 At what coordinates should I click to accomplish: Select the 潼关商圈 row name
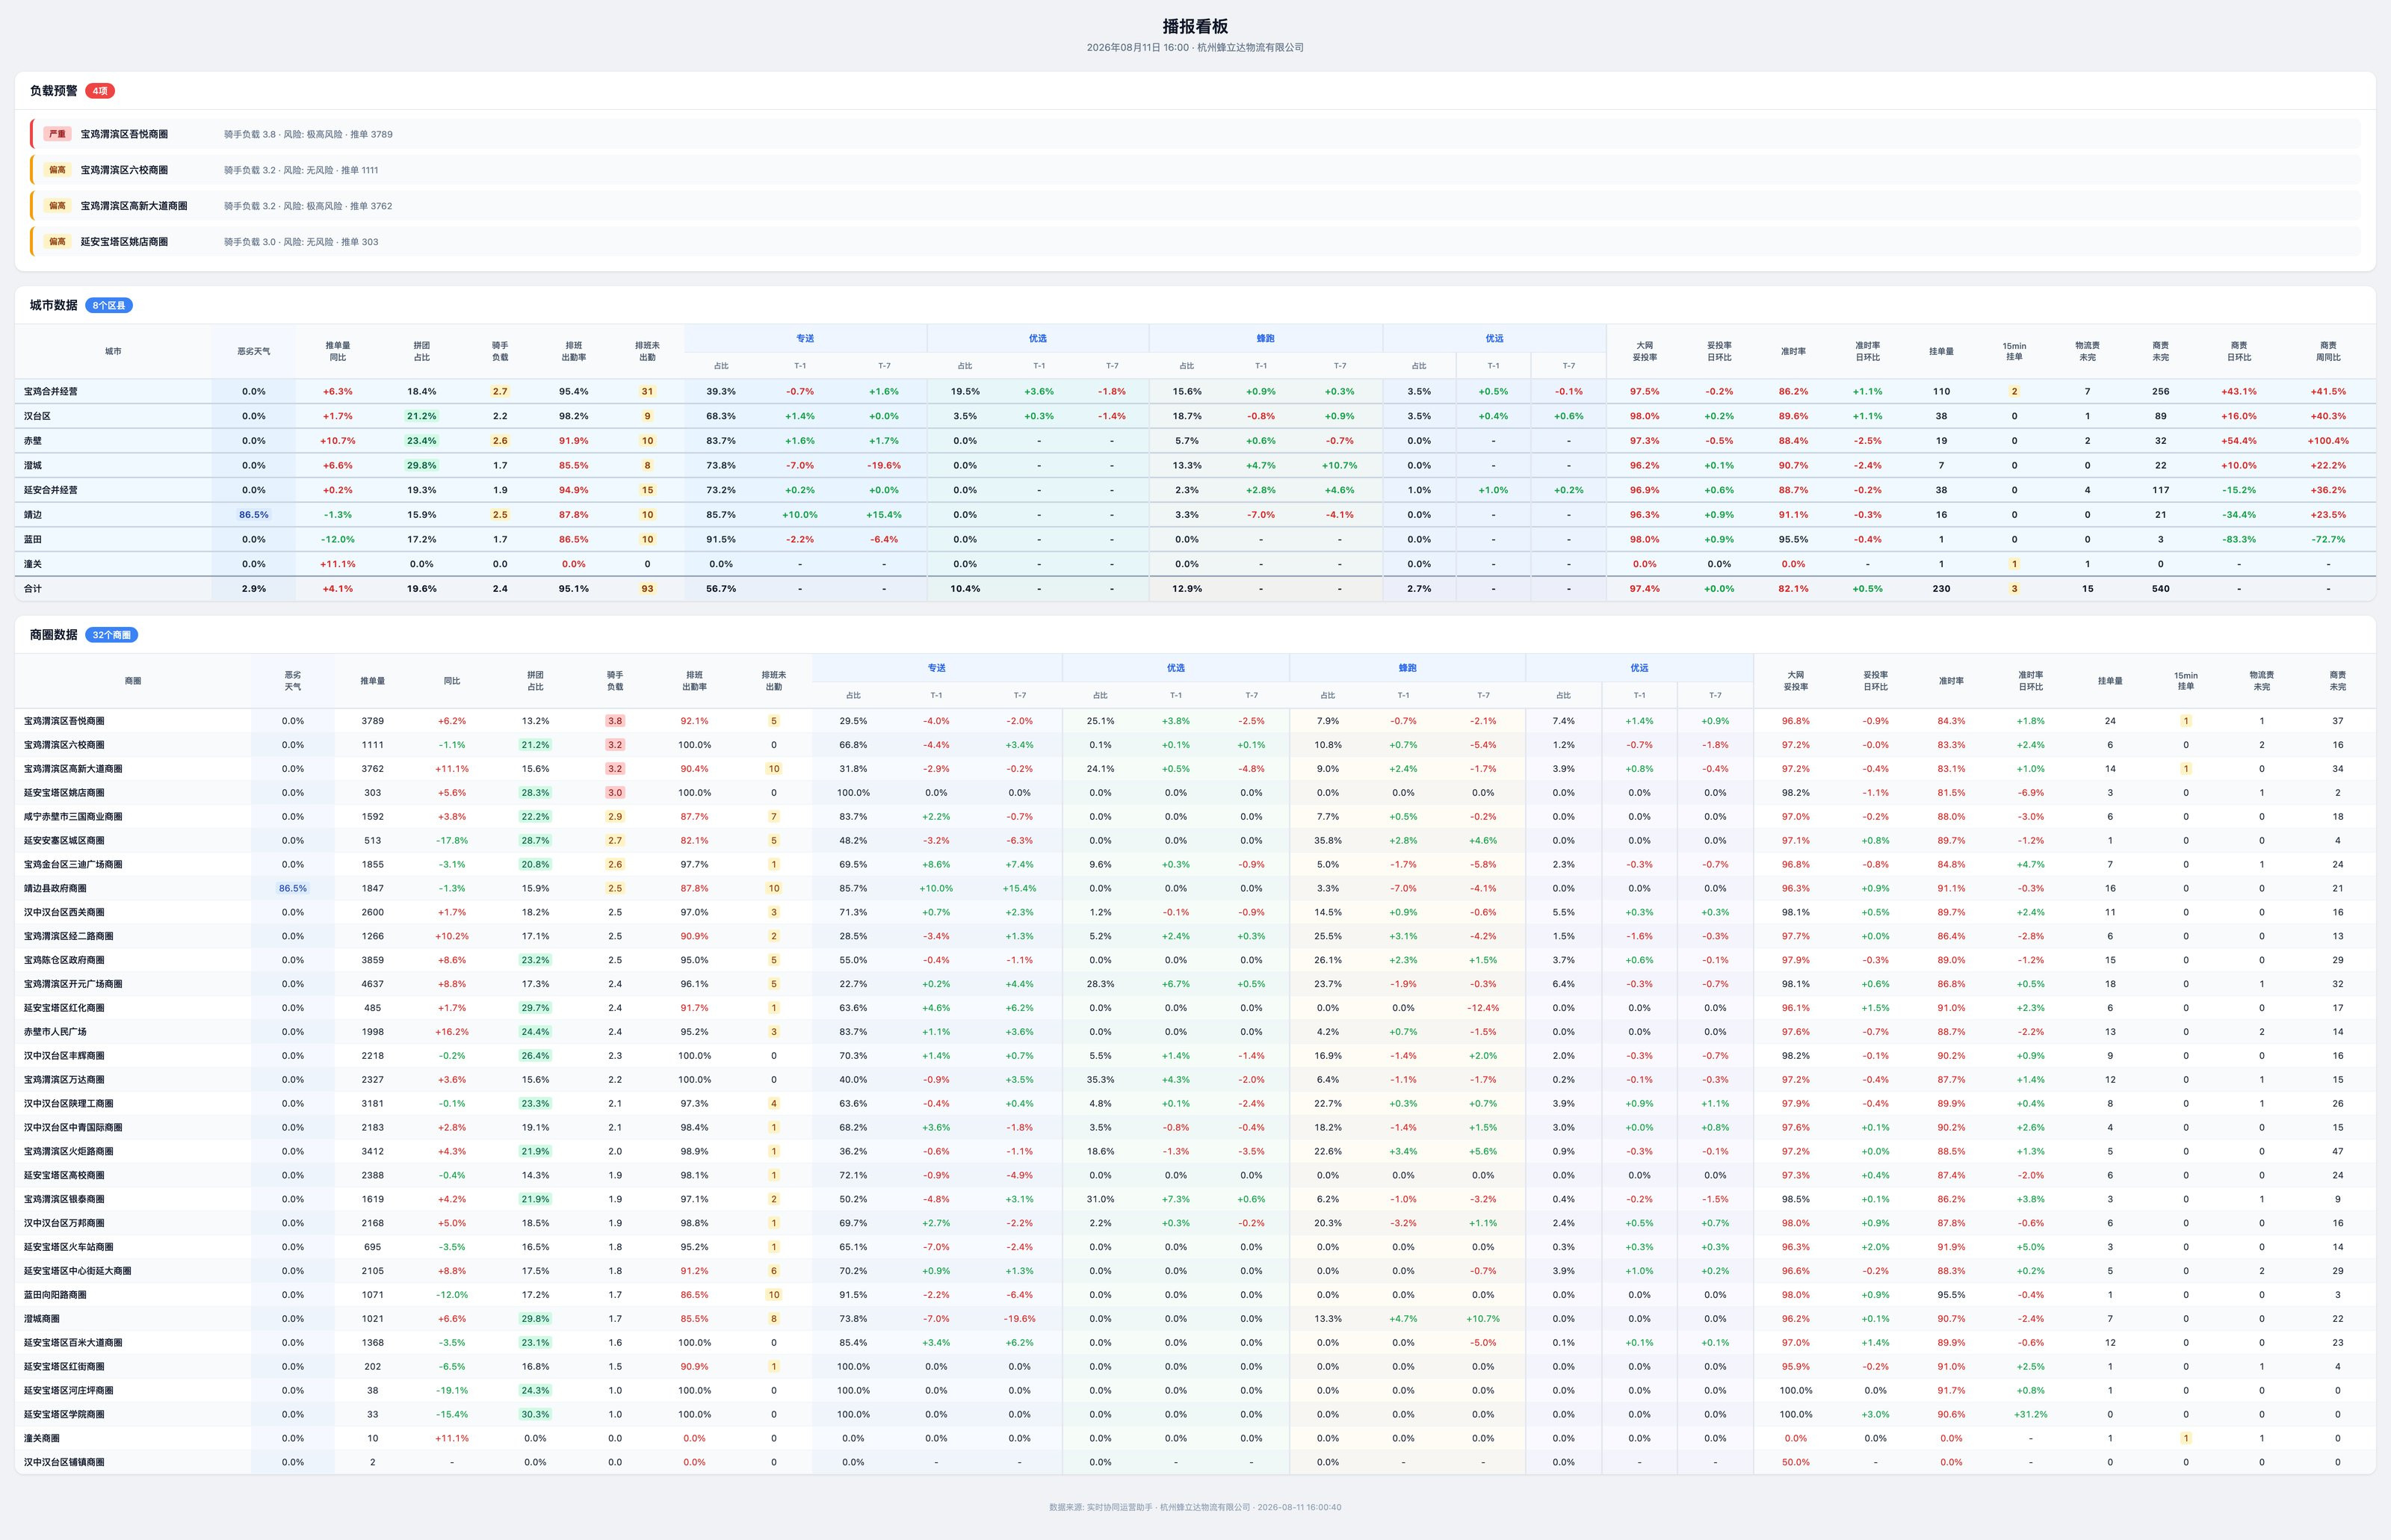point(42,1438)
